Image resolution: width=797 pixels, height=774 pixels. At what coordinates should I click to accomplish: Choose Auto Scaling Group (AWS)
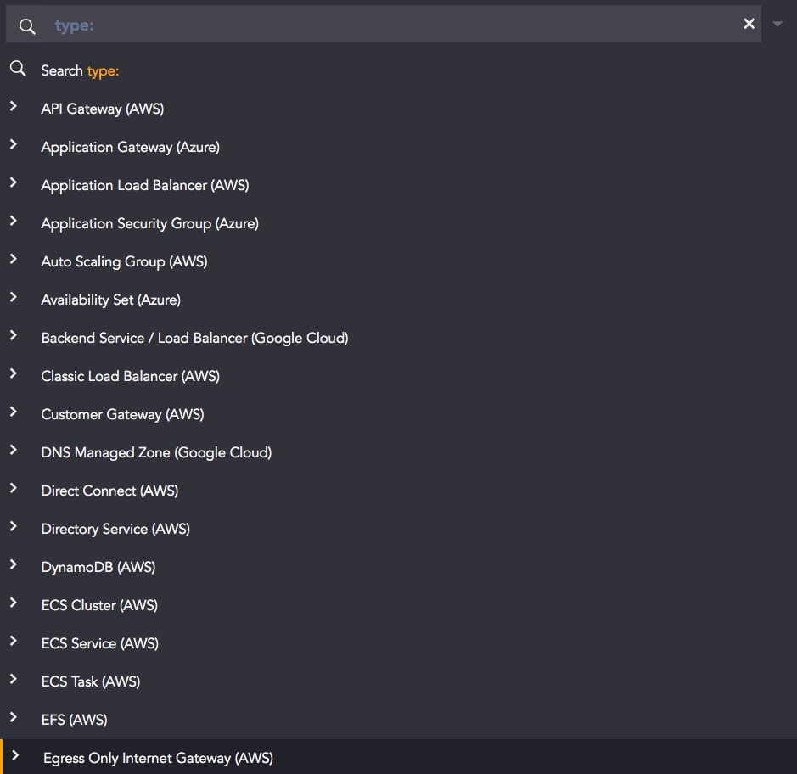point(125,261)
